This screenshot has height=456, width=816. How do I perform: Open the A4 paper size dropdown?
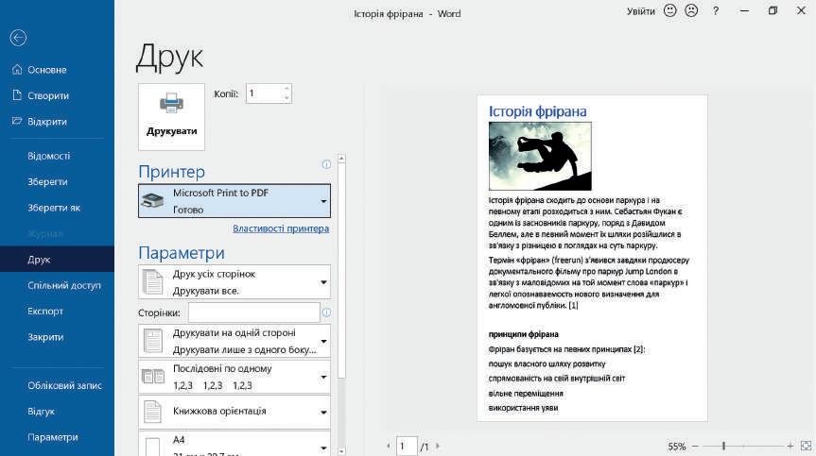click(x=234, y=444)
